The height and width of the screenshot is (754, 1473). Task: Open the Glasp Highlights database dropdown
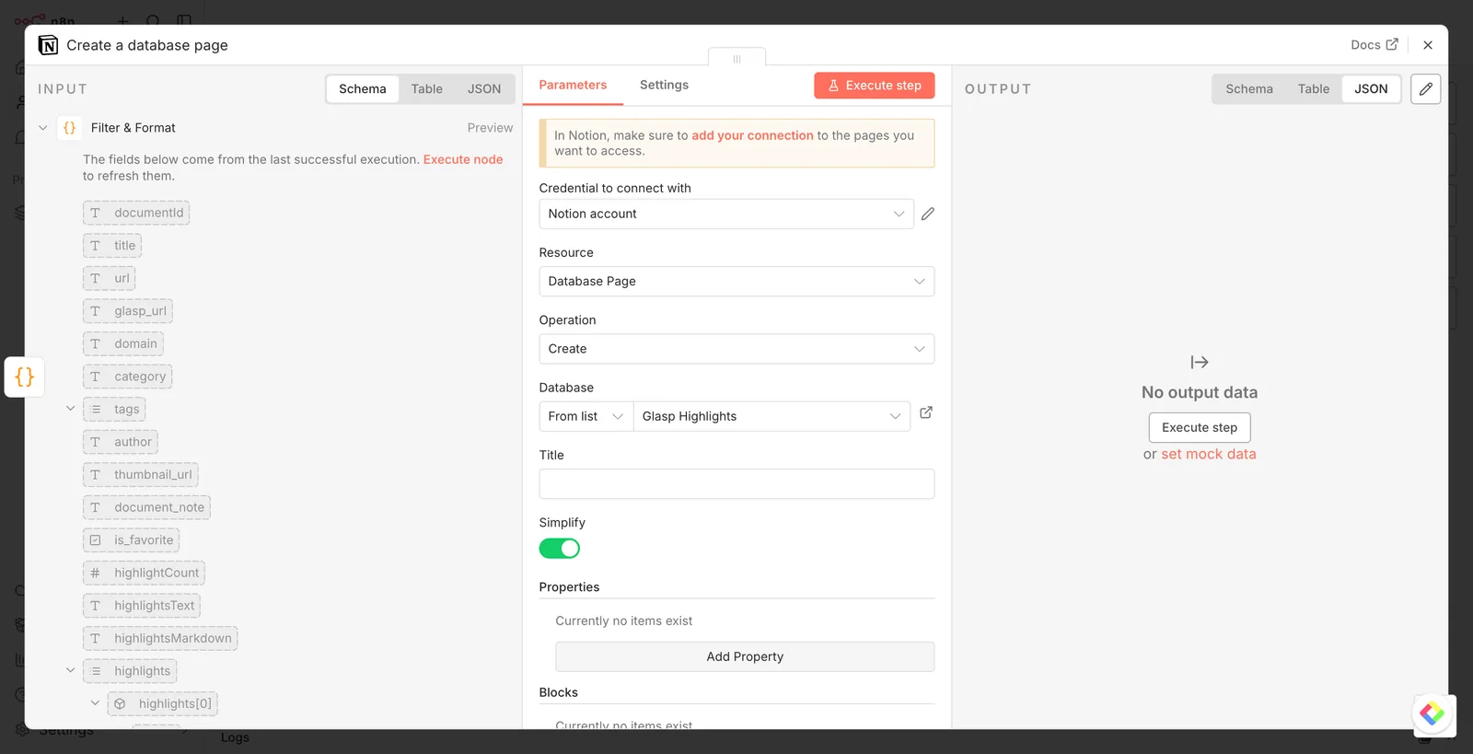[771, 416]
